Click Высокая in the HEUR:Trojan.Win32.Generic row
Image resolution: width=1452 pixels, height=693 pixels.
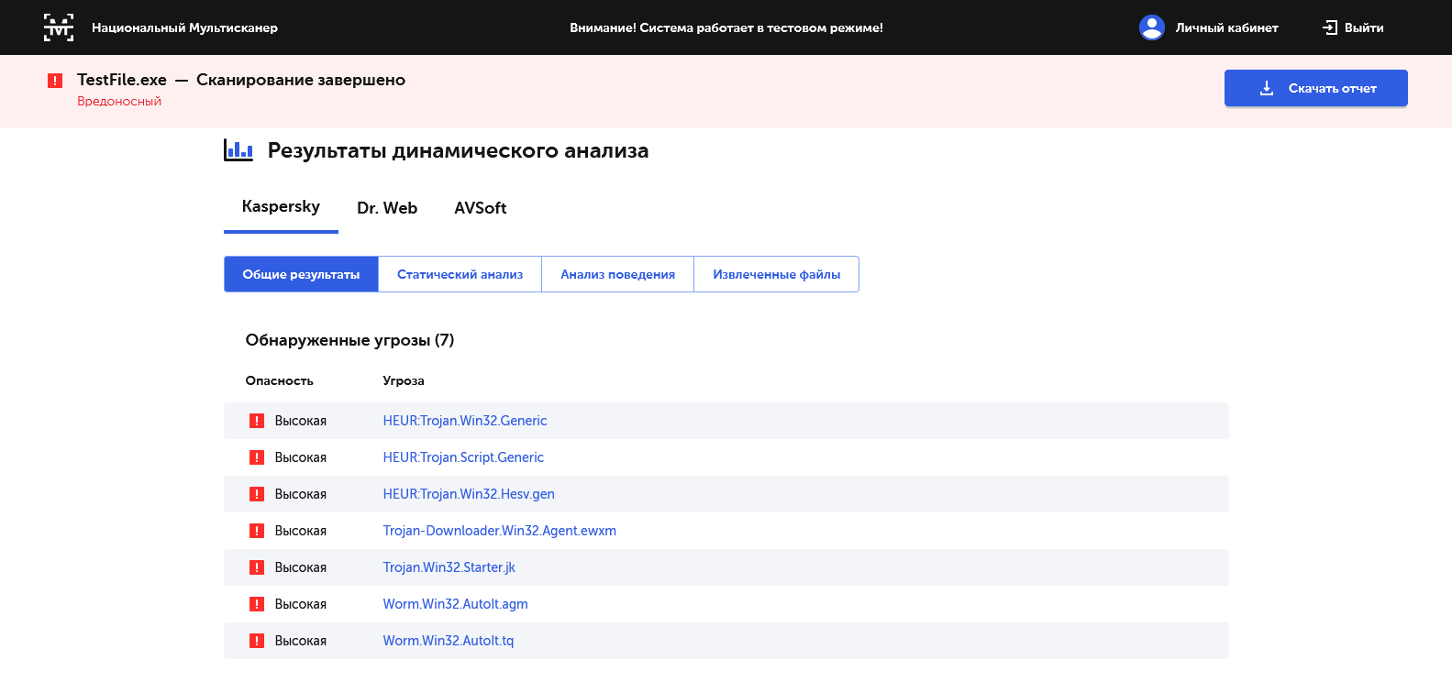pyautogui.click(x=301, y=421)
